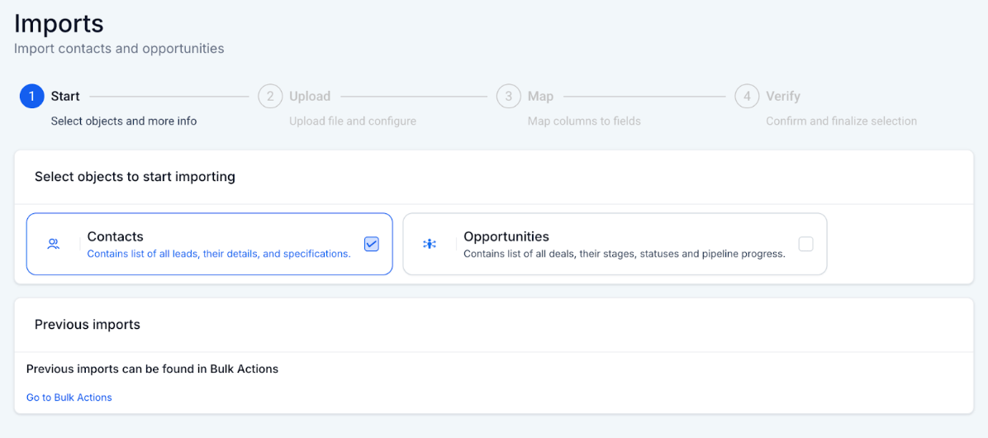The height and width of the screenshot is (438, 988).
Task: Click "Select objects to start importing" heading
Action: click(x=135, y=177)
